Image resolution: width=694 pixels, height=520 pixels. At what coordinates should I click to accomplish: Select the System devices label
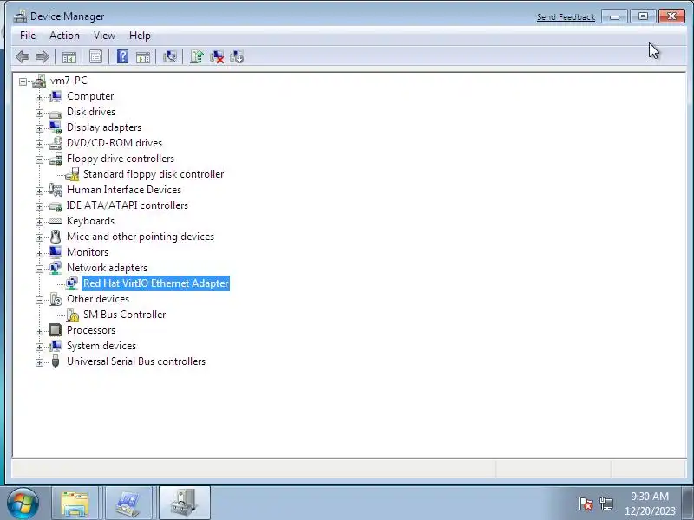101,346
